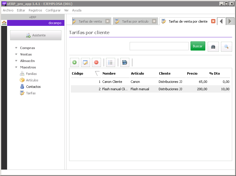Minimize the vERP_pro_app window
This screenshot has height=176, width=236.
click(x=222, y=4)
